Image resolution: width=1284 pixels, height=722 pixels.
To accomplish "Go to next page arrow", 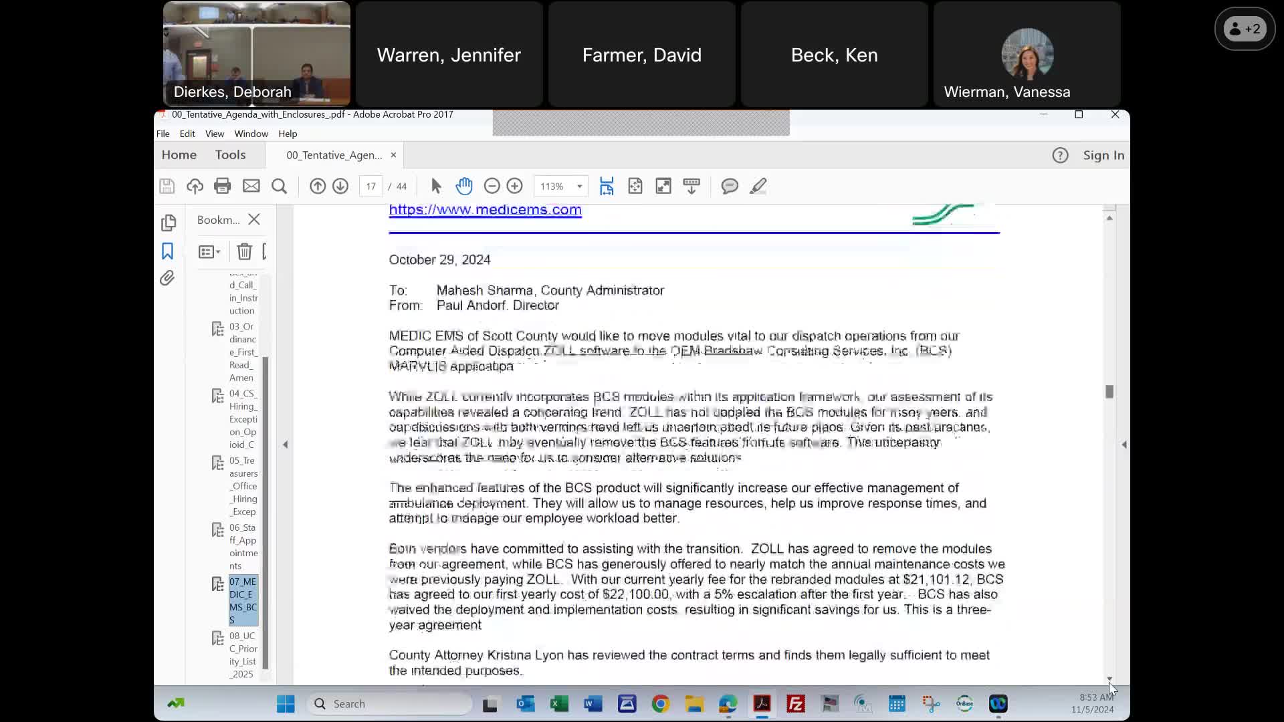I will [340, 187].
